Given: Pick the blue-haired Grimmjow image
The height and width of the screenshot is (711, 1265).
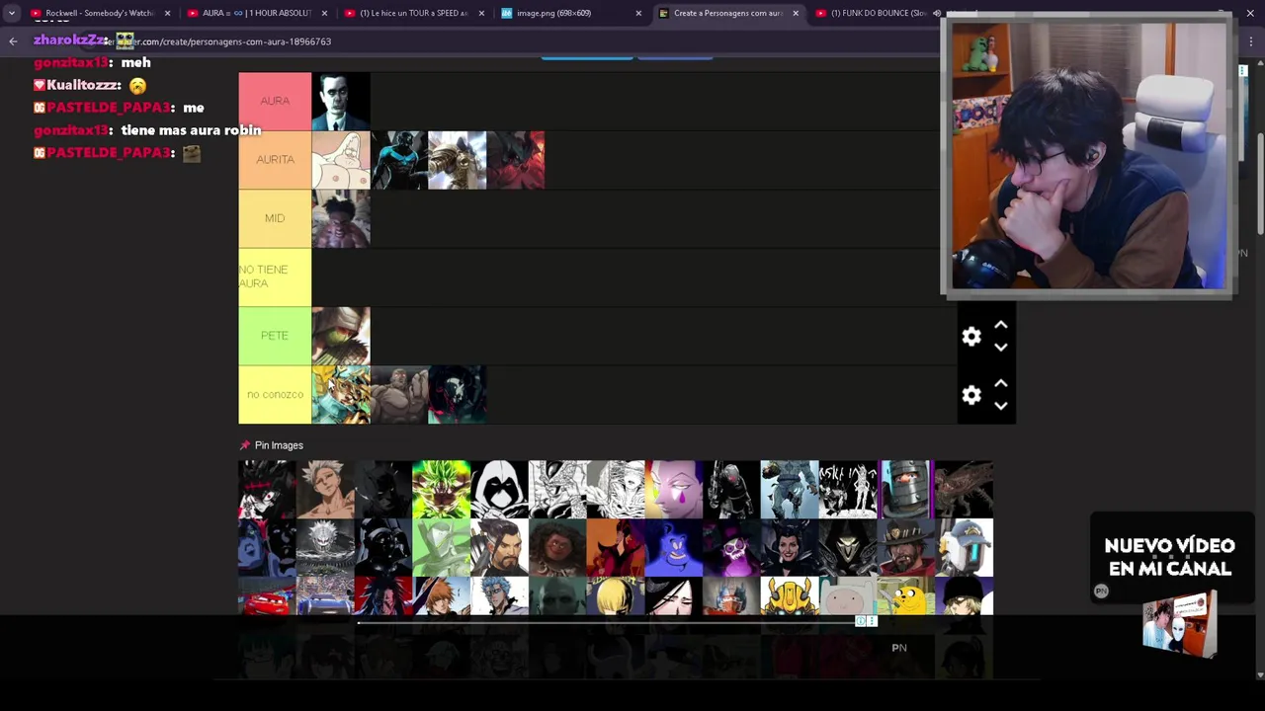Looking at the screenshot, I should pyautogui.click(x=499, y=596).
